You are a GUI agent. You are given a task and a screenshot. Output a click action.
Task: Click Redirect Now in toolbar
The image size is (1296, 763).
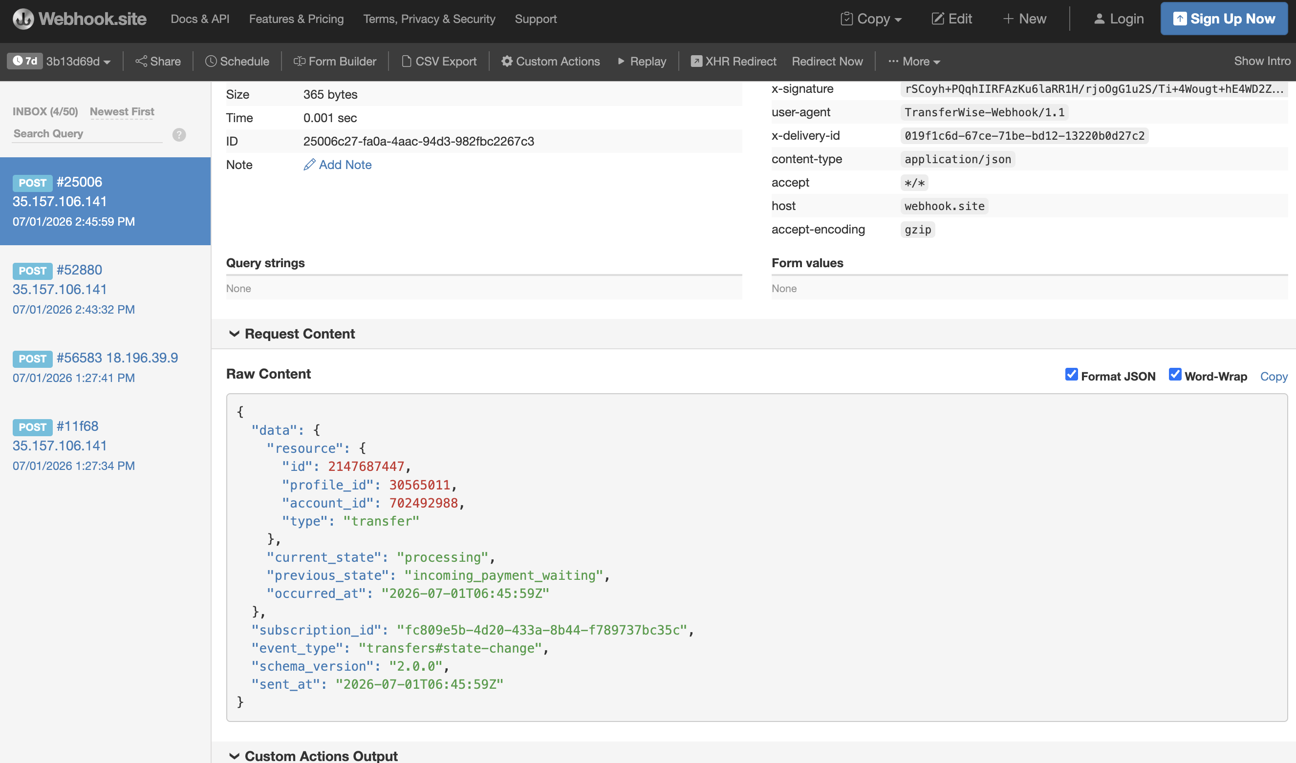click(827, 61)
